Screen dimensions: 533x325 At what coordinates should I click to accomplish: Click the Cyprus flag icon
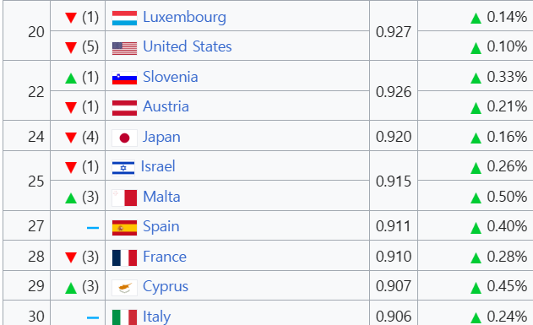tap(124, 288)
